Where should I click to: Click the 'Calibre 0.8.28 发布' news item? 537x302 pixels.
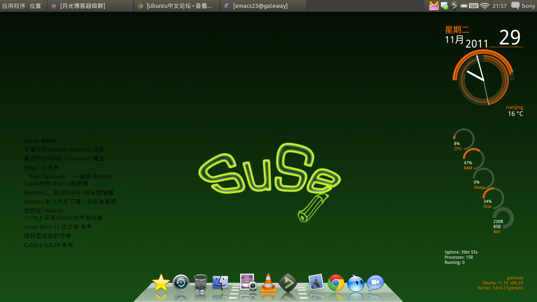coord(49,245)
